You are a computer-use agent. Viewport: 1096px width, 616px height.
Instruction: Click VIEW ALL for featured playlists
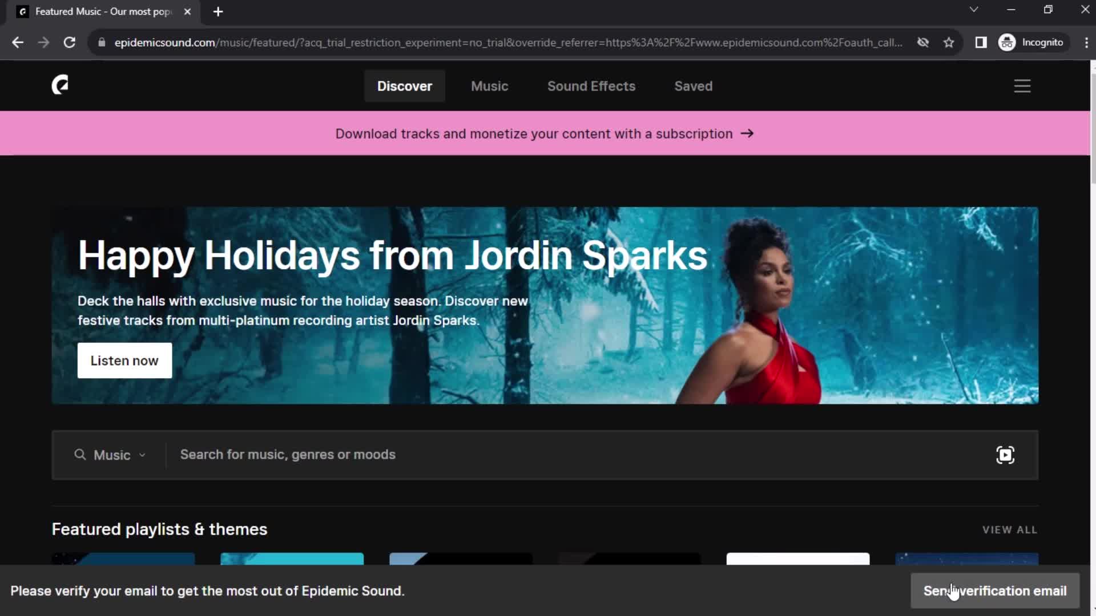[1009, 530]
